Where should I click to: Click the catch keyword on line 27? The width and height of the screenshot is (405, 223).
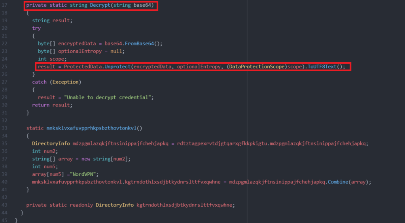pos(39,82)
